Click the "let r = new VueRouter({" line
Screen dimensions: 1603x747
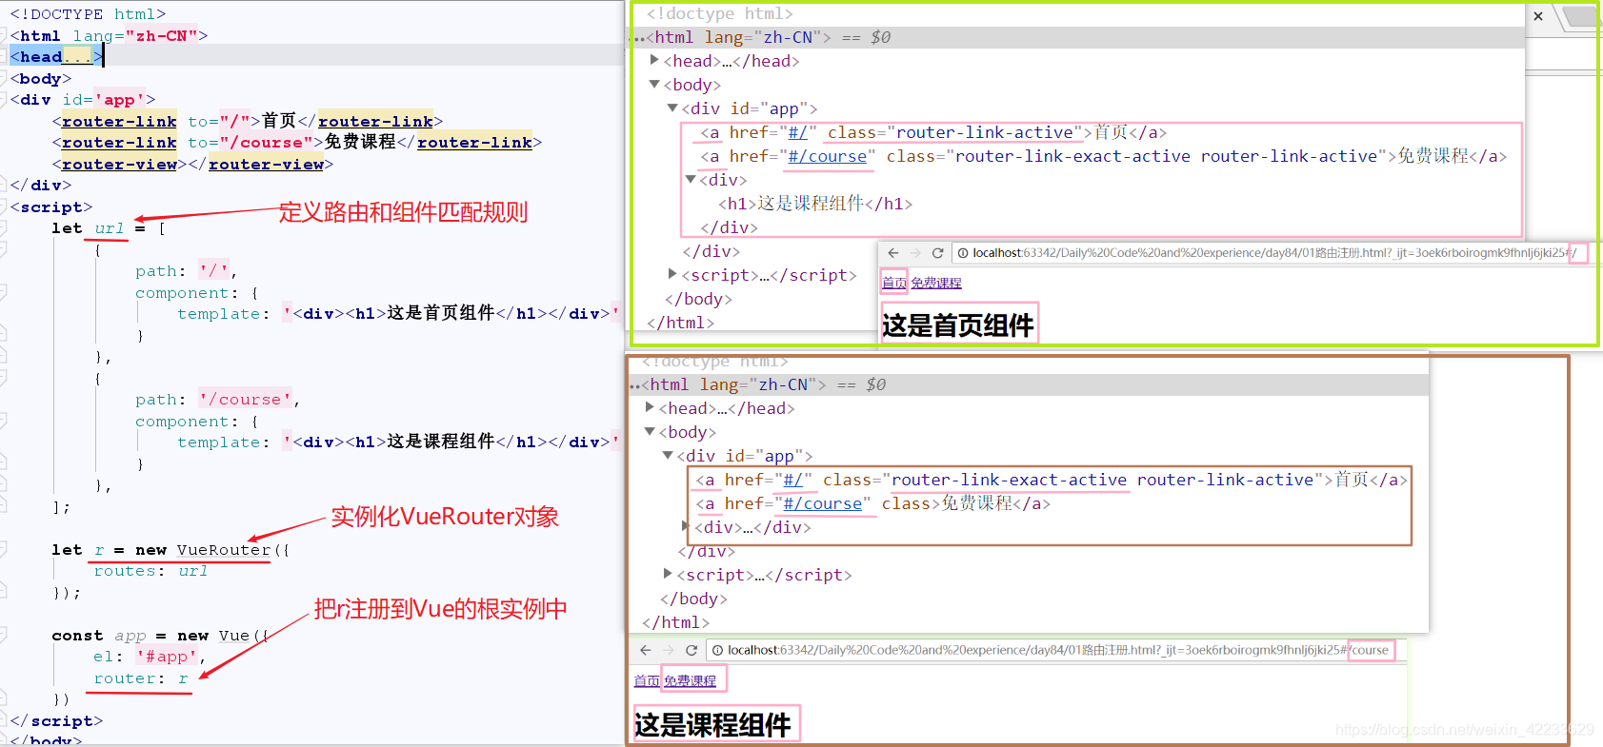tap(170, 550)
